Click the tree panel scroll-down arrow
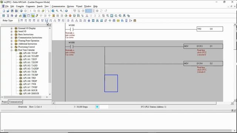237x133 pixels. (x=50, y=94)
